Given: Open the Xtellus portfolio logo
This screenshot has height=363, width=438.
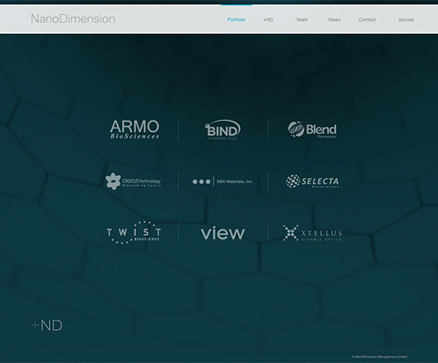Looking at the screenshot, I should tap(312, 233).
